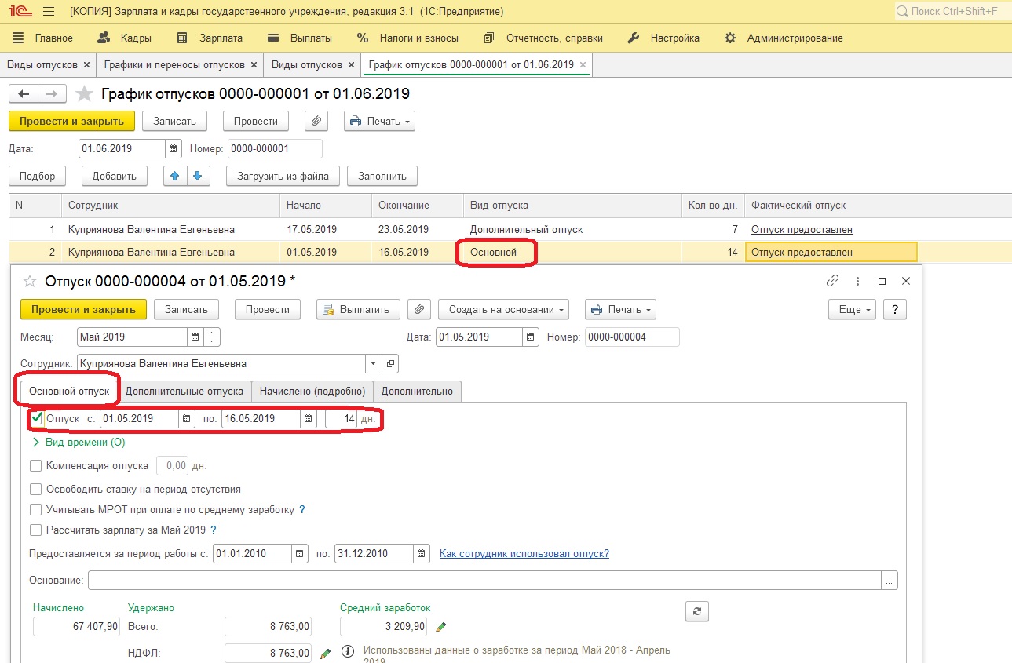This screenshot has width=1012, height=663.
Task: Click the Основание text field
Action: pos(484,581)
